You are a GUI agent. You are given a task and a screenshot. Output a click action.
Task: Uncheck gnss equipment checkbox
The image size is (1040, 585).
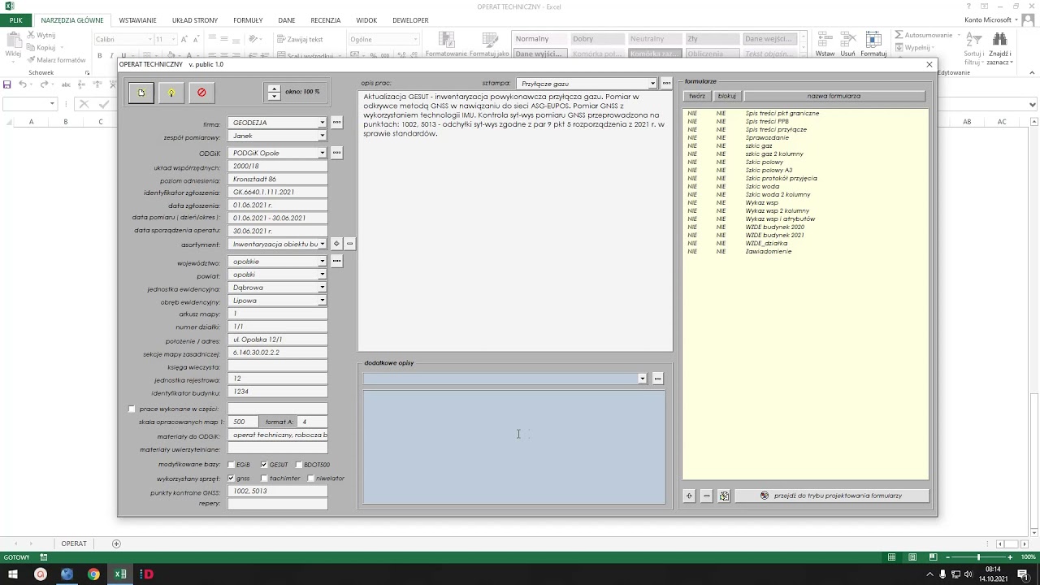point(231,479)
